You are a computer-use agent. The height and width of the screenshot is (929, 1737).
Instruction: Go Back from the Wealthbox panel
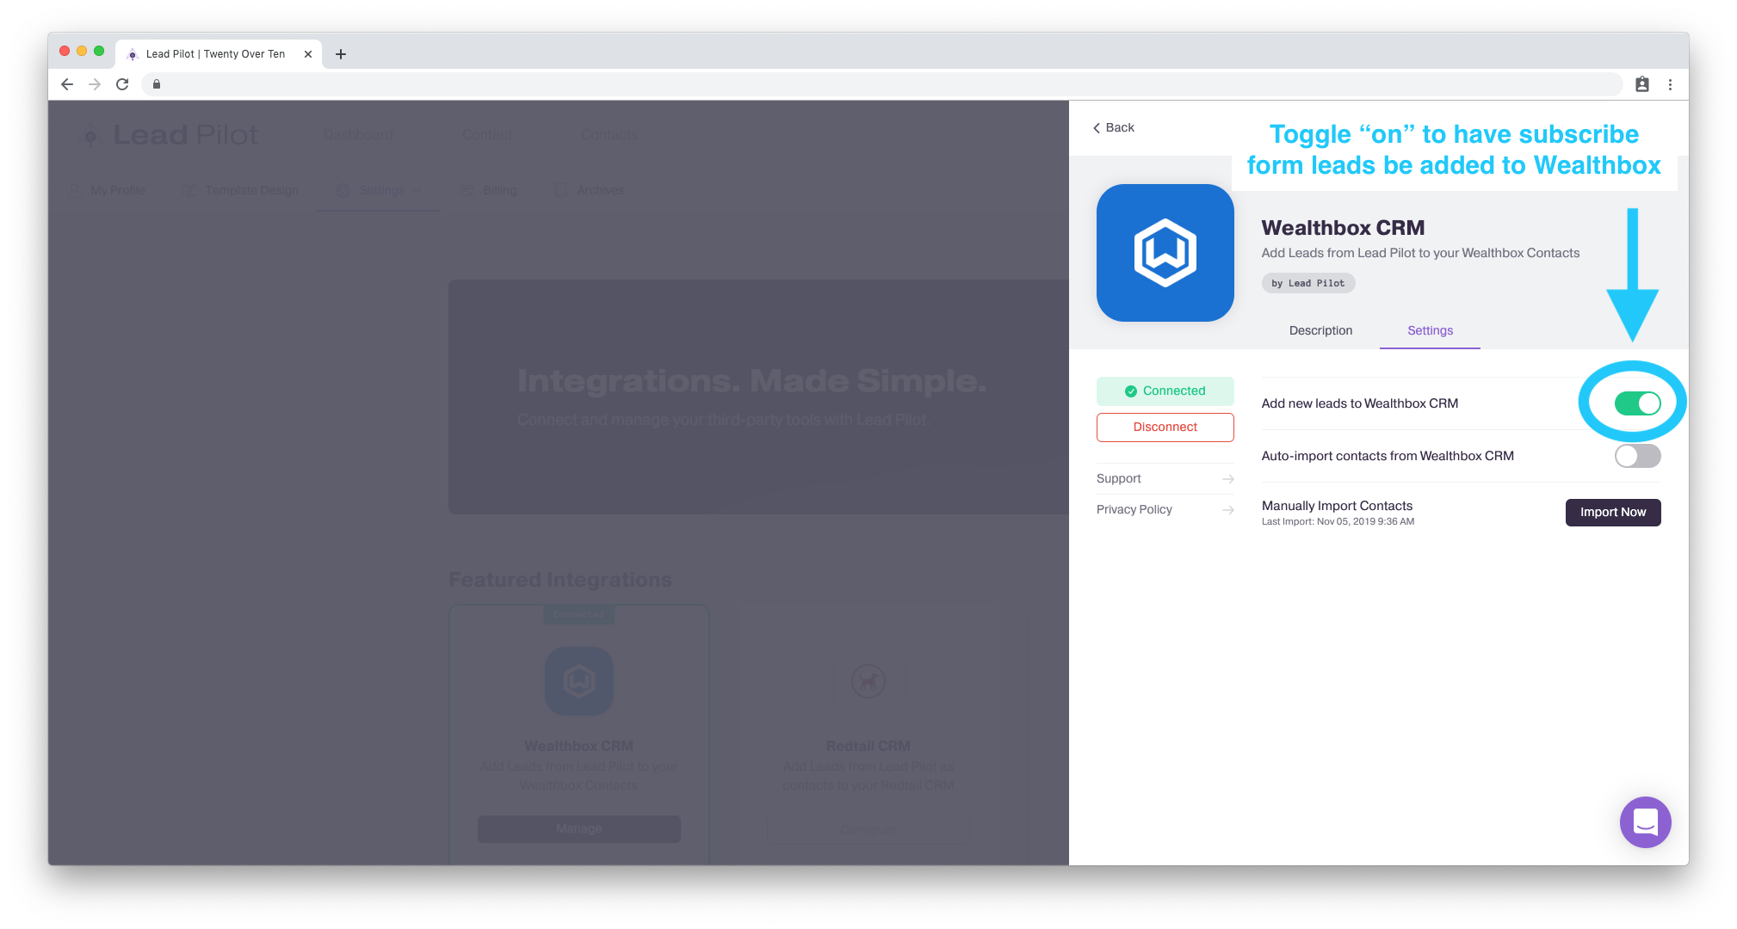click(x=1114, y=127)
